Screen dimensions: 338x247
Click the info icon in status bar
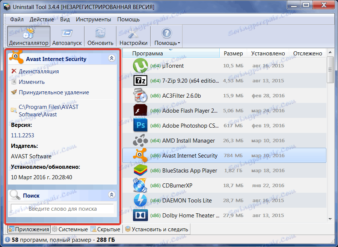pyautogui.click(x=8, y=240)
